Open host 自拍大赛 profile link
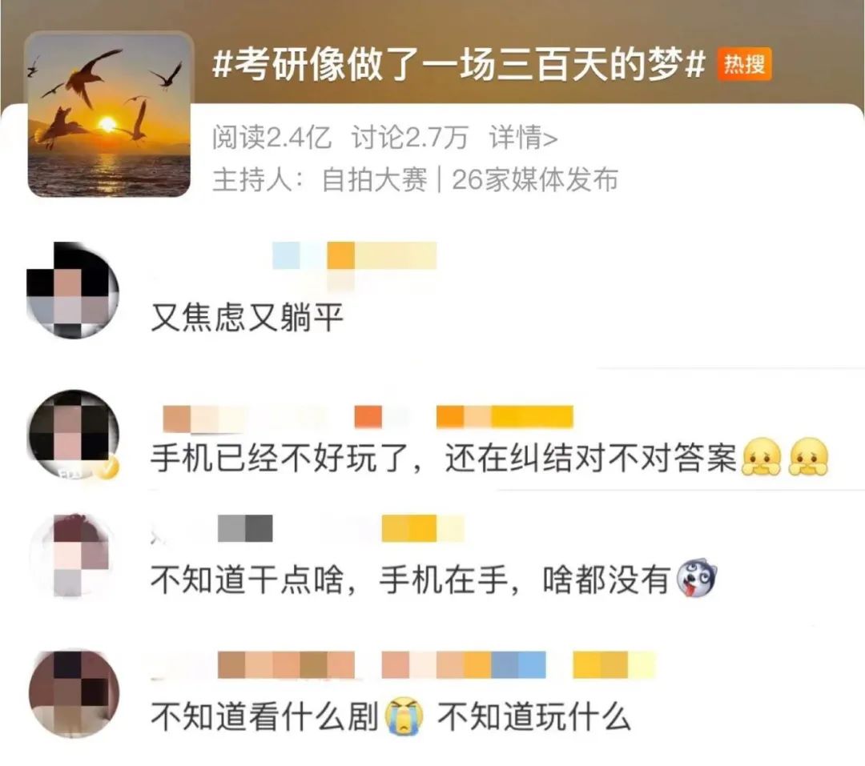 coord(374,180)
